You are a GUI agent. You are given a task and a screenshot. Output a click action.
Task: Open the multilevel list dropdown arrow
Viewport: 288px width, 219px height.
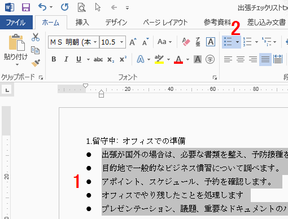(275, 42)
